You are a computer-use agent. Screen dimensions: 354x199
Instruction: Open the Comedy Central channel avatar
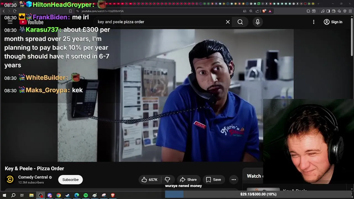click(10, 180)
